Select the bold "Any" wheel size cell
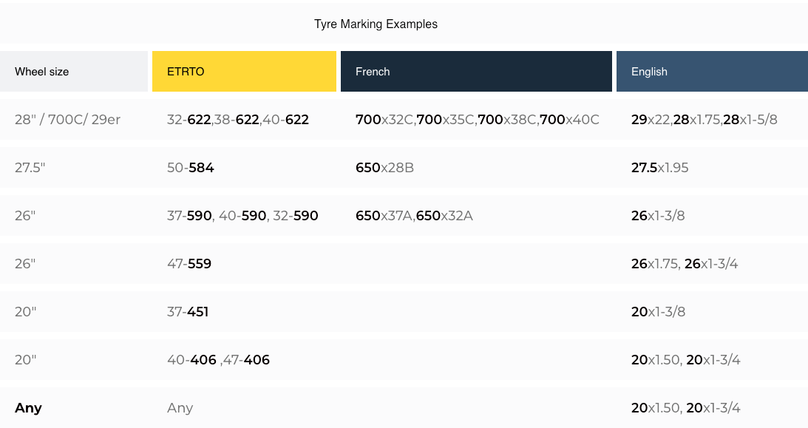Screen dimensions: 808x428 coord(28,408)
